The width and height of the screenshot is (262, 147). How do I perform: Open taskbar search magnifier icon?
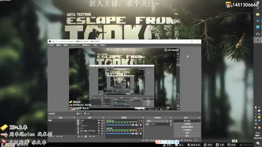click(258, 8)
